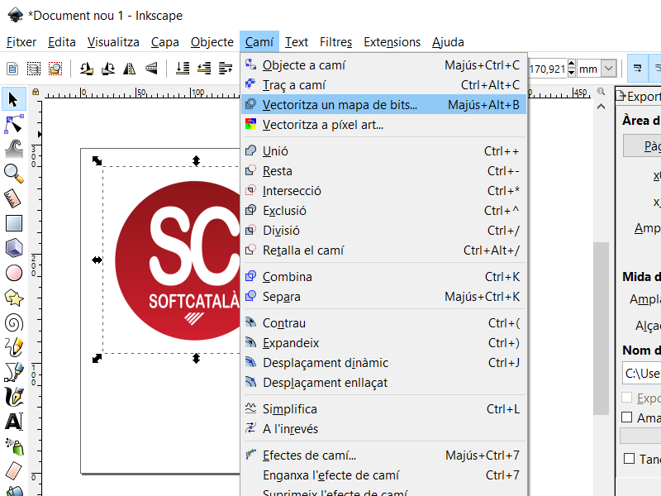This screenshot has width=661, height=496.
Task: Select the Calligraphy tool
Action: point(14,397)
